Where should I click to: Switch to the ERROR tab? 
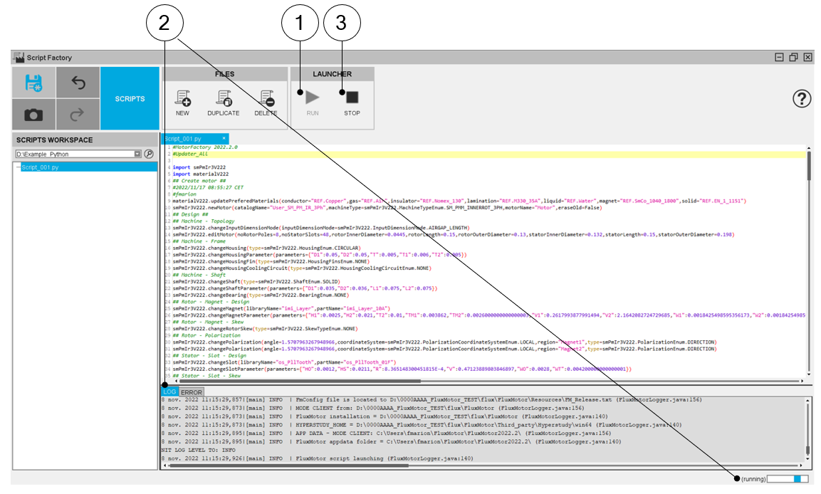click(x=192, y=392)
